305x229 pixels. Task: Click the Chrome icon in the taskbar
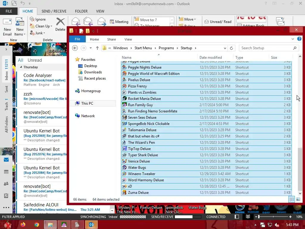click(37, 225)
